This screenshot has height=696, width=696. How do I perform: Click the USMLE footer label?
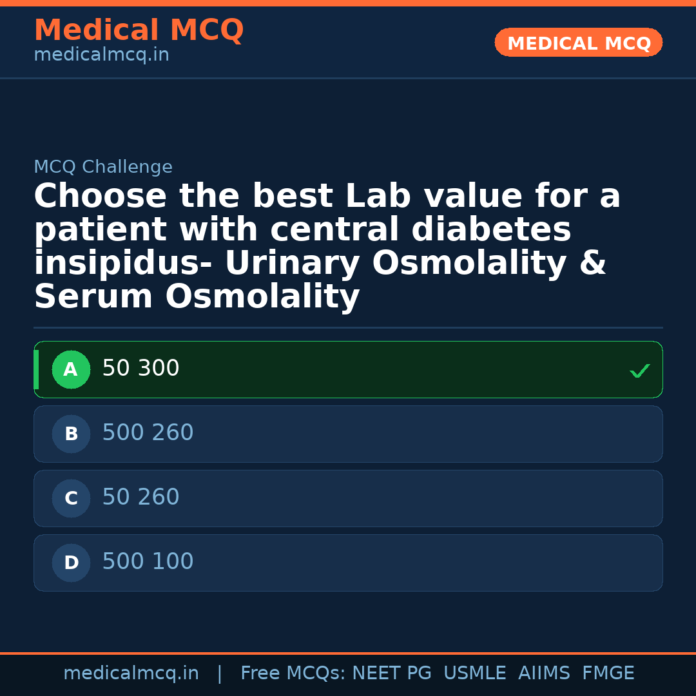click(474, 673)
